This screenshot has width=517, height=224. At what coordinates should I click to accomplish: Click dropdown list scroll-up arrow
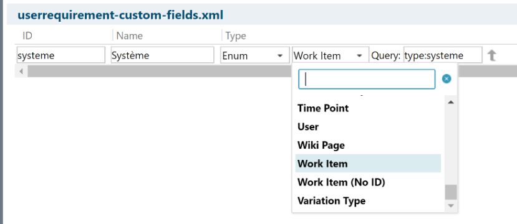tap(451, 102)
